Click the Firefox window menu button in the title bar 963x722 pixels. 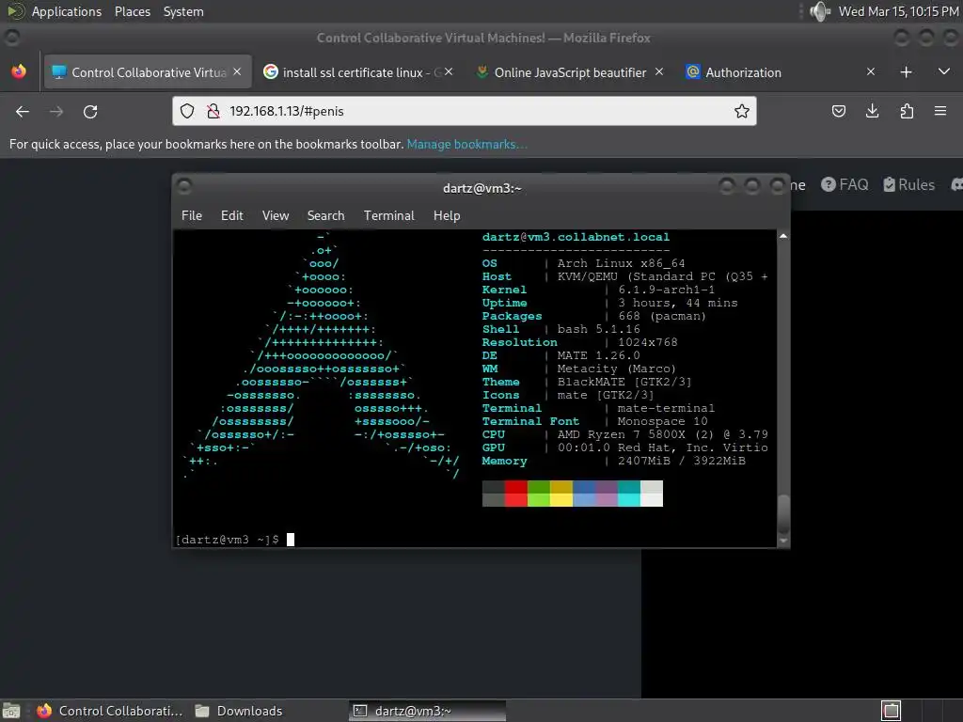point(12,38)
